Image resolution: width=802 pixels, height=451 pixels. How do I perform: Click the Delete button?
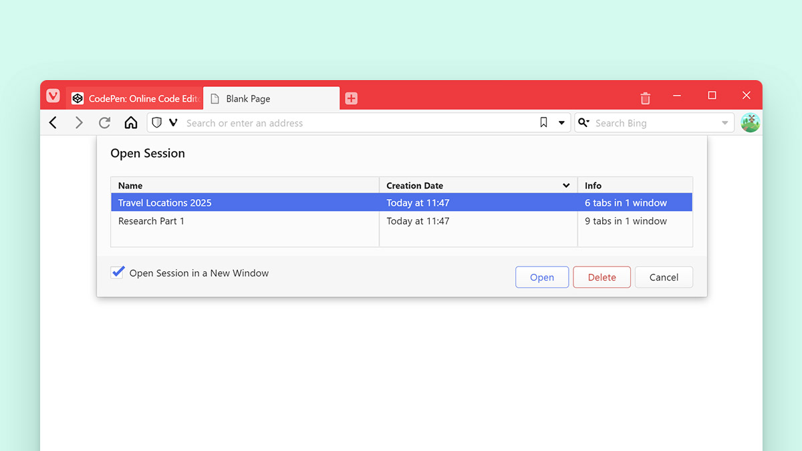coord(601,277)
